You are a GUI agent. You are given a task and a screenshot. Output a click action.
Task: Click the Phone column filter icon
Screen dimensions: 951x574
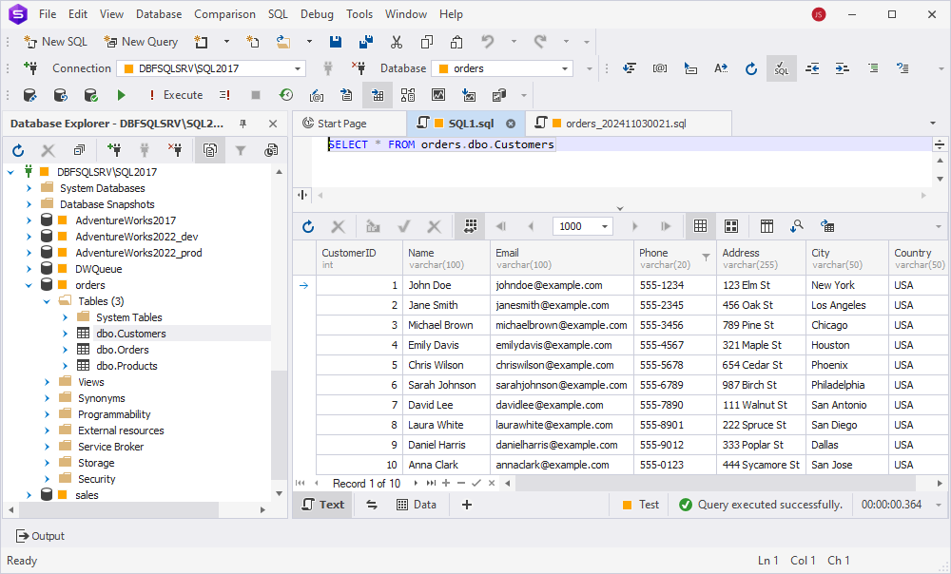coord(706,258)
